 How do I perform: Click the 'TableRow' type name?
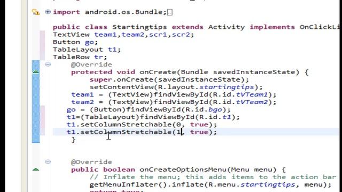[x=71, y=57]
